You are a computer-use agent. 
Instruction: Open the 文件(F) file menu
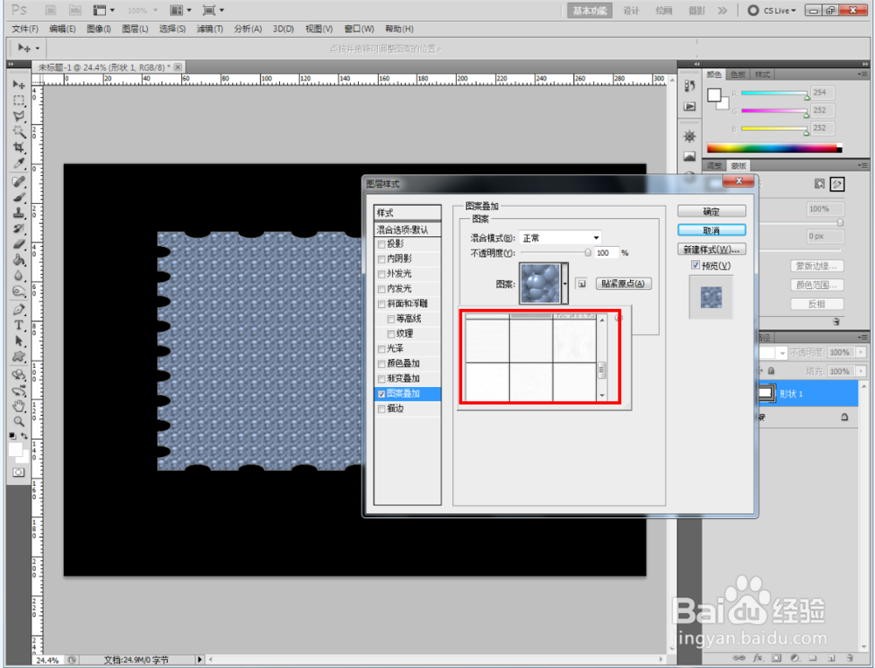[25, 29]
